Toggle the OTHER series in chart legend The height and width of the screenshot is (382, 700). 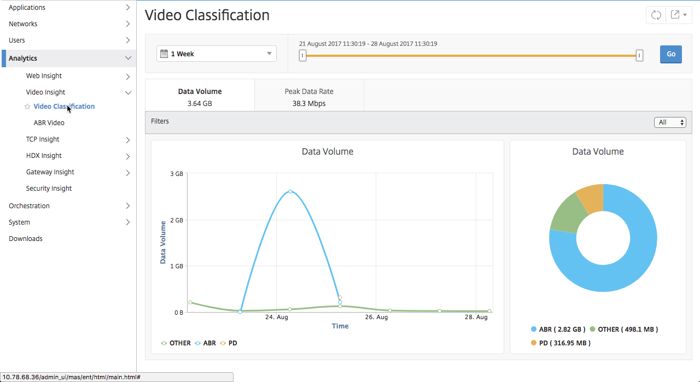tap(176, 343)
